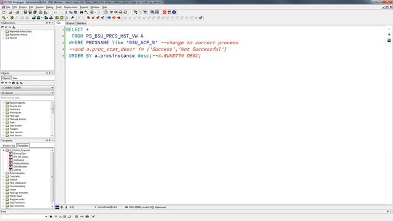Image resolution: width=393 pixels, height=221 pixels.
Task: Click the Log on yellow-green circle icon
Action: (x=12, y=18)
